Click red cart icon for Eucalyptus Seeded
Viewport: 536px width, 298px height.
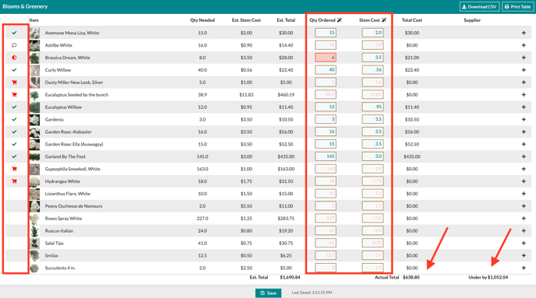tap(14, 95)
